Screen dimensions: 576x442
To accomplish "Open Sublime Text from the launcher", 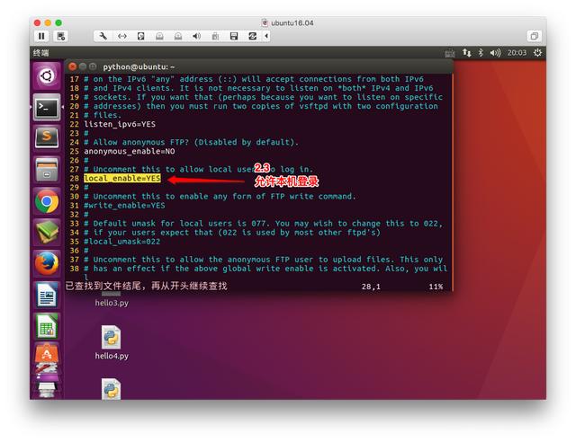I will 47,137.
